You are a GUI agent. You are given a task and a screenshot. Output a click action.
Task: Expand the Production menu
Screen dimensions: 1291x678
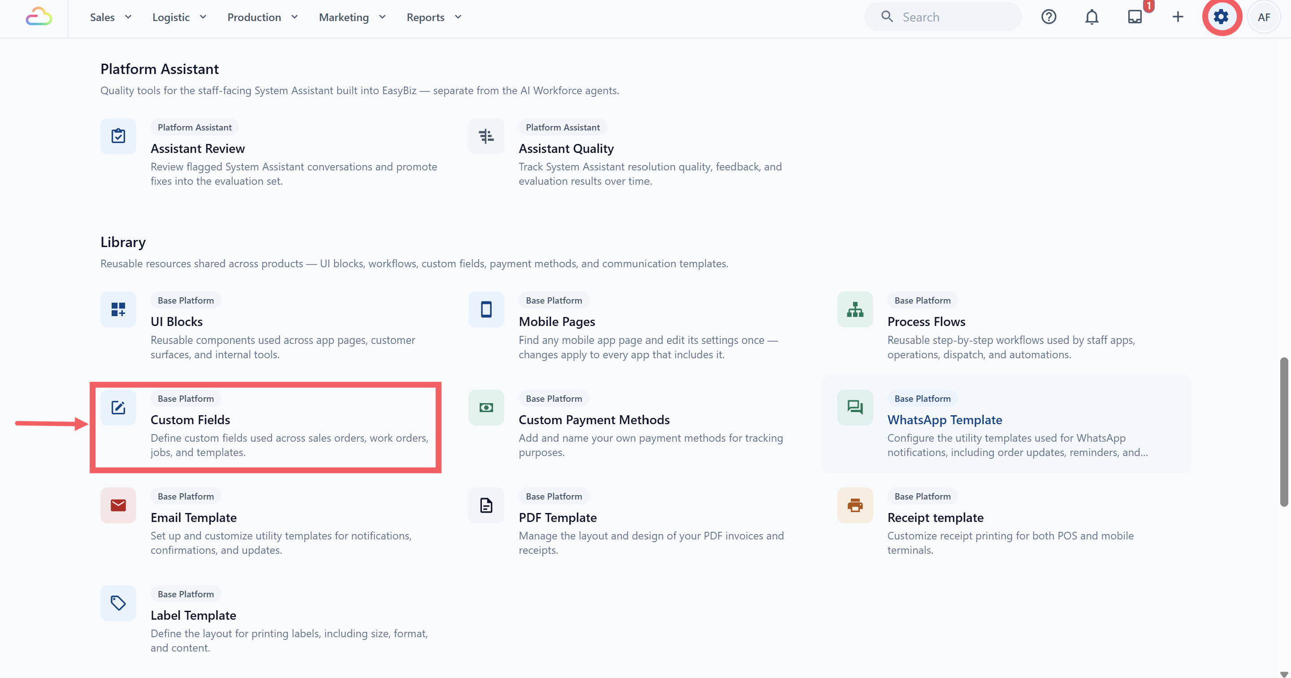(263, 17)
